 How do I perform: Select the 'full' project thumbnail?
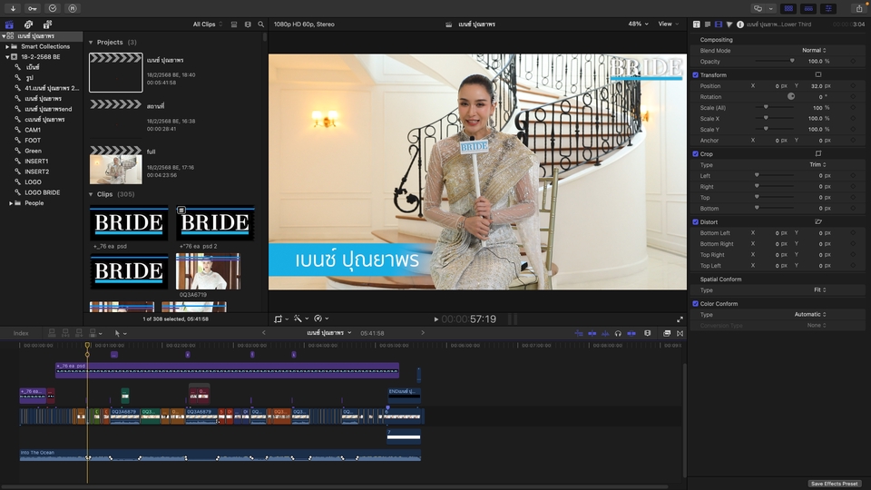pyautogui.click(x=116, y=170)
